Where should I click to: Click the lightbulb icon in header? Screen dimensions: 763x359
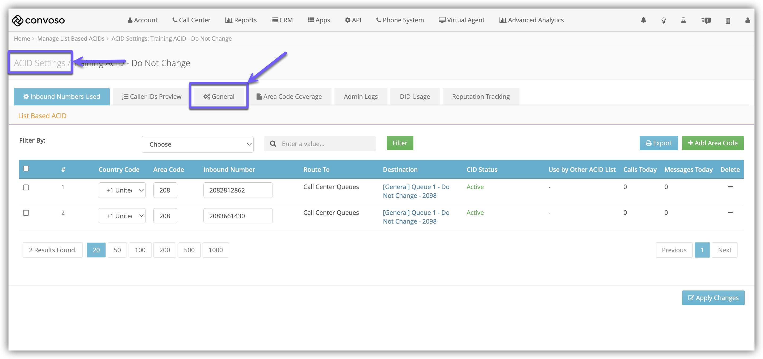tap(664, 20)
